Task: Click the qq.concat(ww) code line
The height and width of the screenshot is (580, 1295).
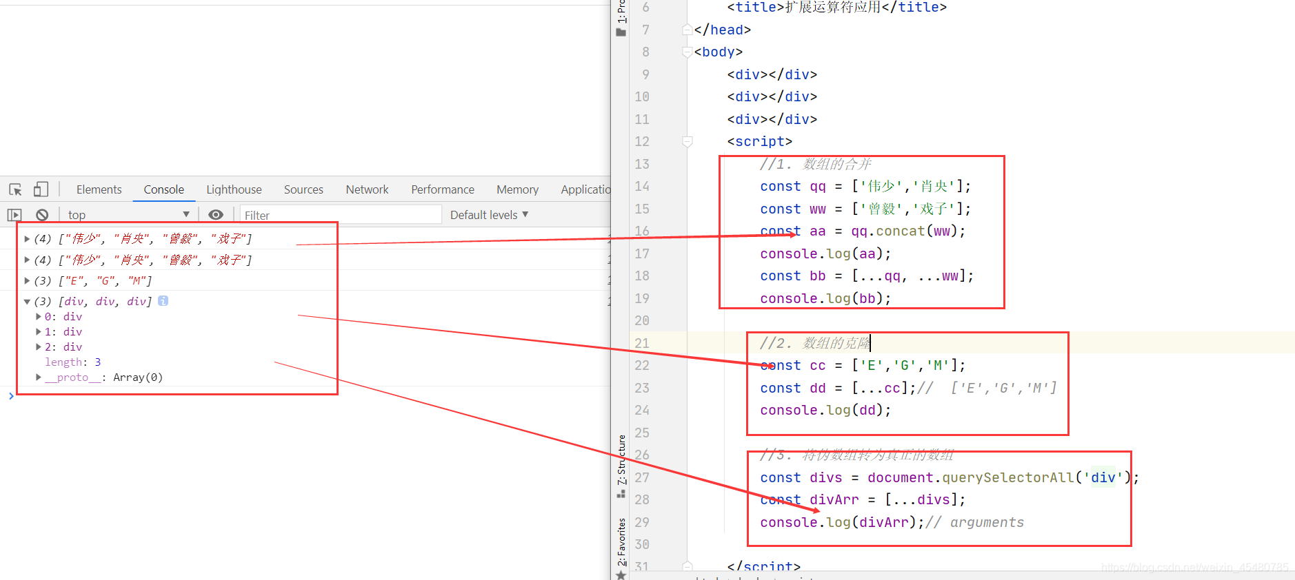Action: click(863, 231)
